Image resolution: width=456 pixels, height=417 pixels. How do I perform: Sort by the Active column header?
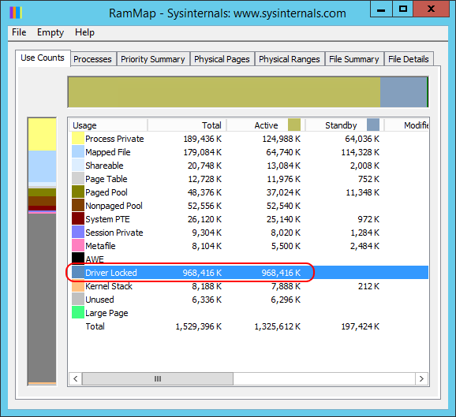pyautogui.click(x=266, y=125)
